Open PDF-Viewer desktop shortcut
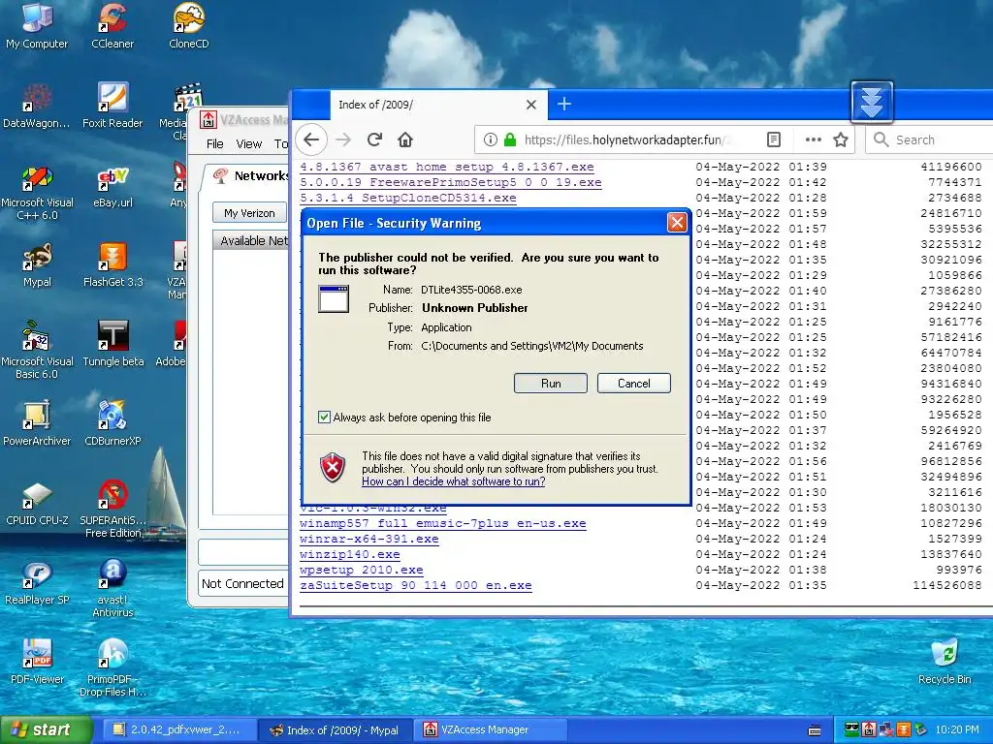The height and width of the screenshot is (744, 993). [x=37, y=663]
